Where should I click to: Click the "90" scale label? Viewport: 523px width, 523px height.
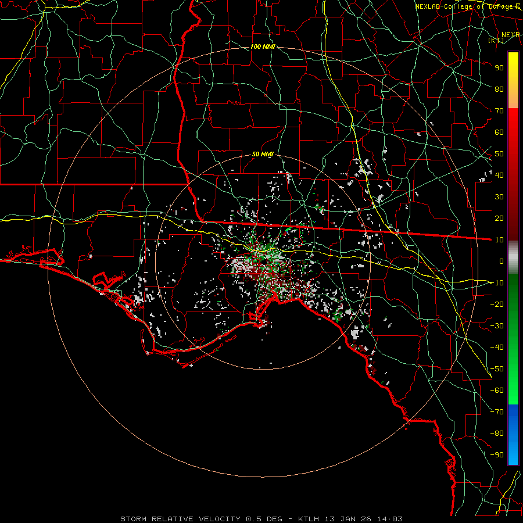click(499, 68)
